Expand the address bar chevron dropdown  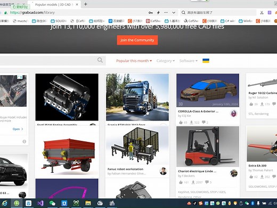click(174, 12)
